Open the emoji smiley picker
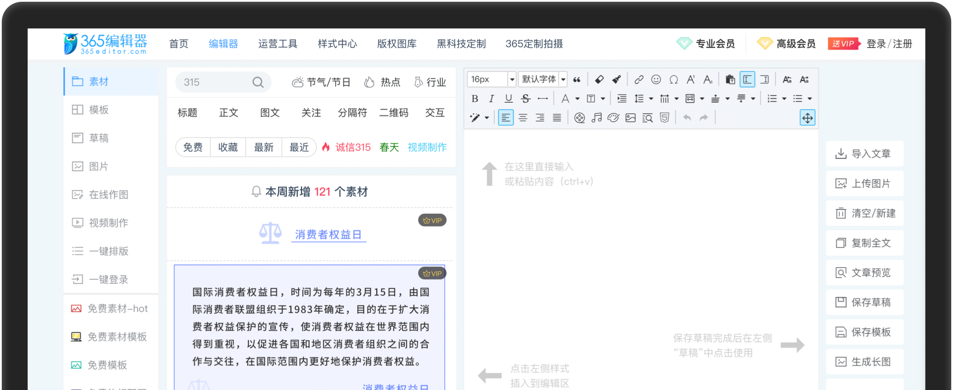 656,80
